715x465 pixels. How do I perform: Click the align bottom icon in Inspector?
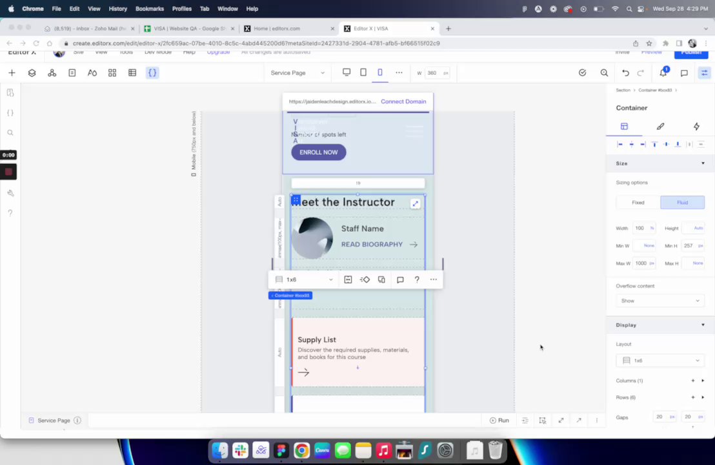pos(678,144)
